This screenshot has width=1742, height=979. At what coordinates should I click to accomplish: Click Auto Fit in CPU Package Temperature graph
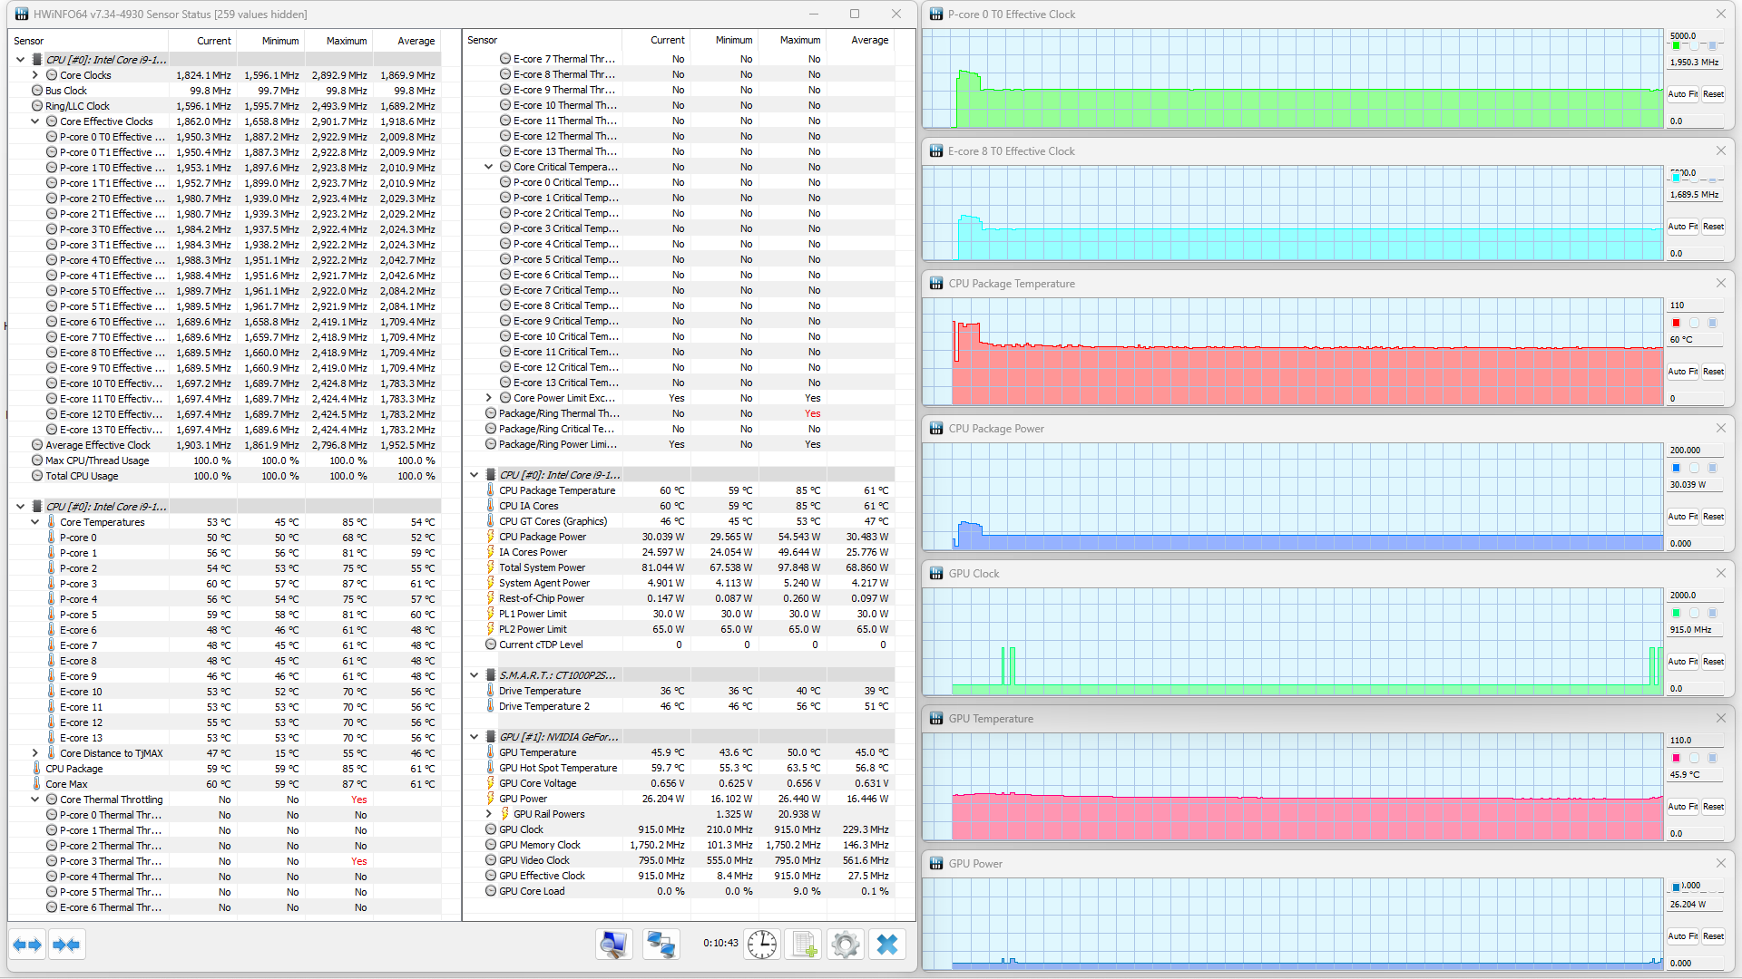pos(1682,372)
